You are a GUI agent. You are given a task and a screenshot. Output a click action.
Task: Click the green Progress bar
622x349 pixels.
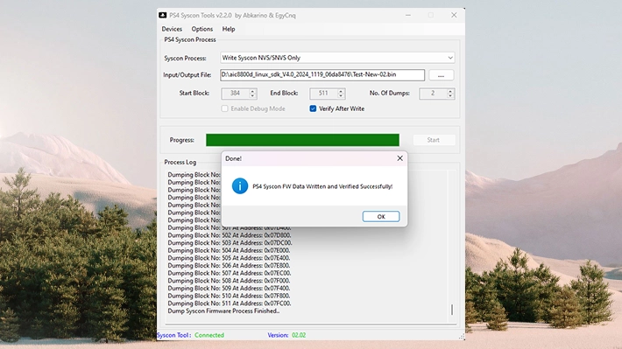coord(302,140)
